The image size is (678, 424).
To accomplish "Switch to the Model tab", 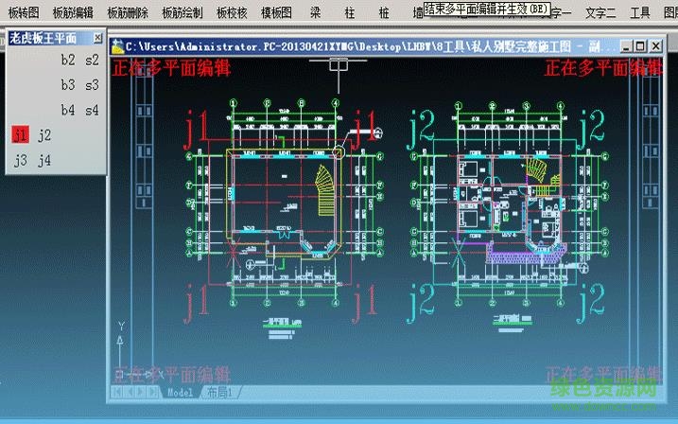I will coord(180,393).
